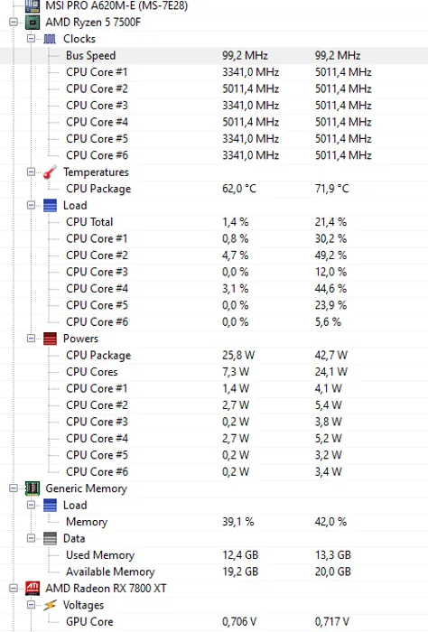Click the gray Data category icon

point(50,538)
